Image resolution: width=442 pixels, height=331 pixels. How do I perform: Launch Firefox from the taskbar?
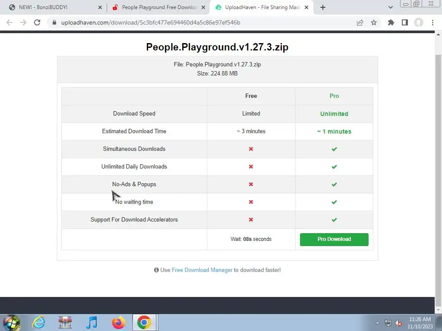118,322
